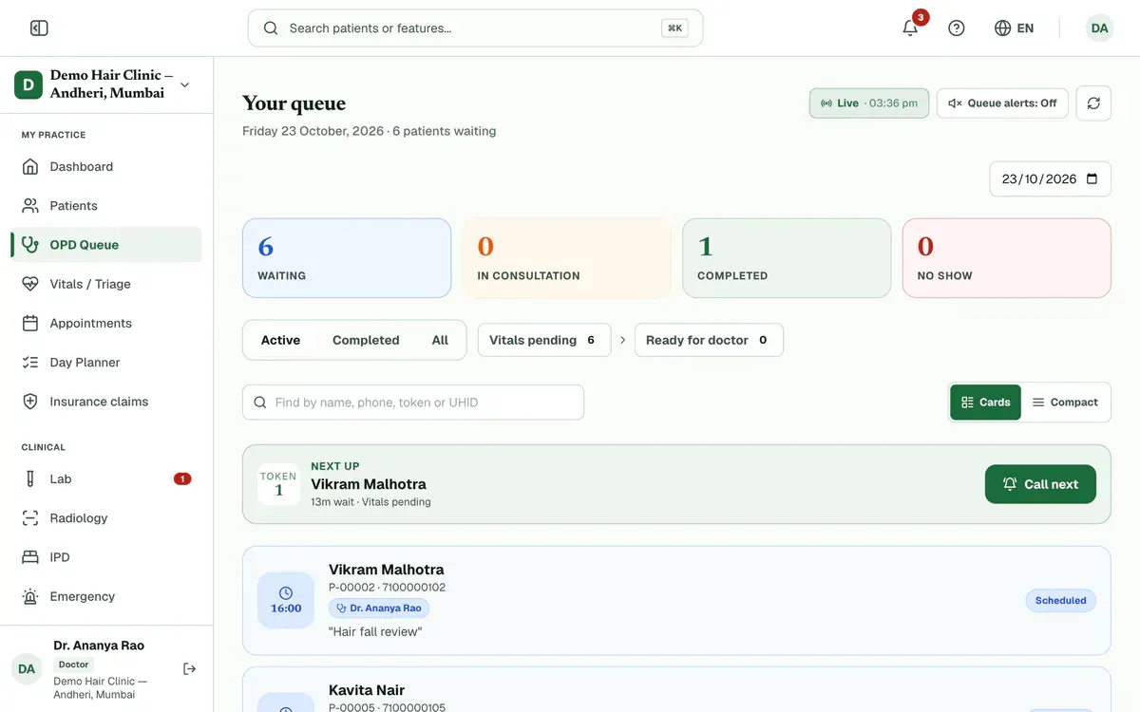
Task: Click the Vitals / Triage heartbeat icon
Action: click(30, 284)
